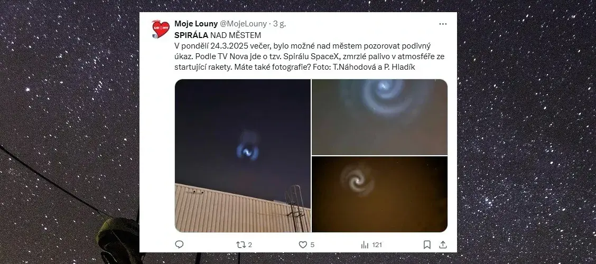Open view analytics bar chart icon
This screenshot has width=596, height=264.
(x=365, y=245)
